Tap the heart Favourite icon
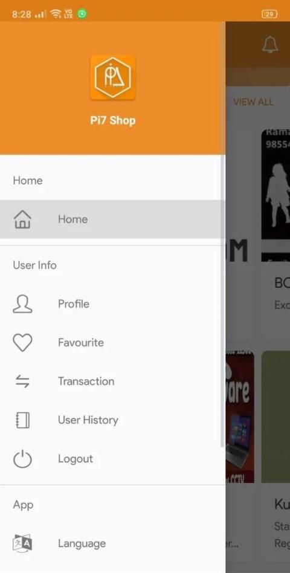290x573 pixels. pos(22,343)
